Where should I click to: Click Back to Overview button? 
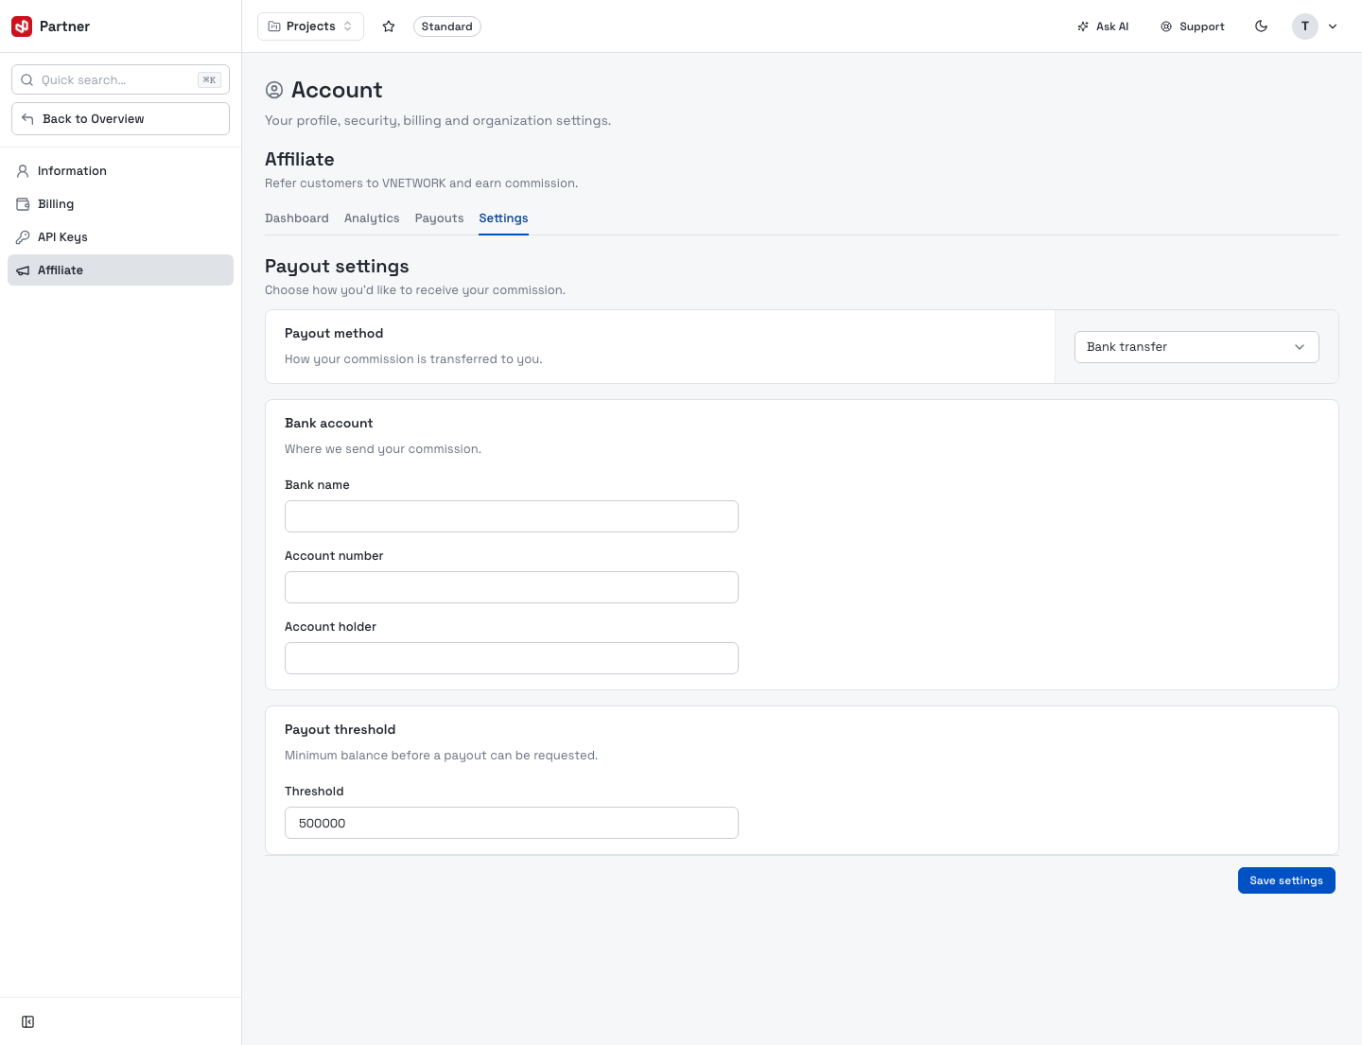point(120,119)
